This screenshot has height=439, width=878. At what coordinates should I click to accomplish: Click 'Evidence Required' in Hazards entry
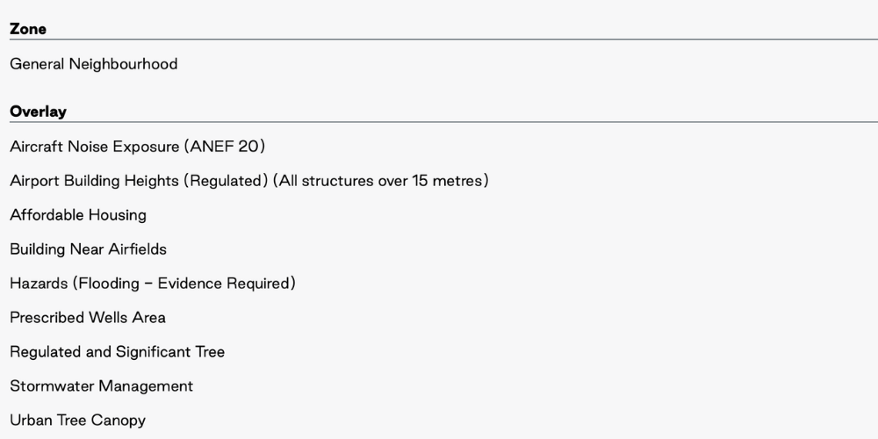pyautogui.click(x=223, y=284)
